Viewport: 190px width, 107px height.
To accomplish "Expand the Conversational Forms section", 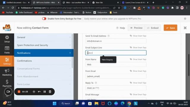I will pyautogui.click(x=44, y=69).
